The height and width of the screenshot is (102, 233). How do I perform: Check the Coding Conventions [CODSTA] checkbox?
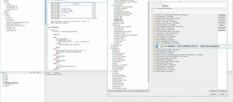click(x=153, y=23)
